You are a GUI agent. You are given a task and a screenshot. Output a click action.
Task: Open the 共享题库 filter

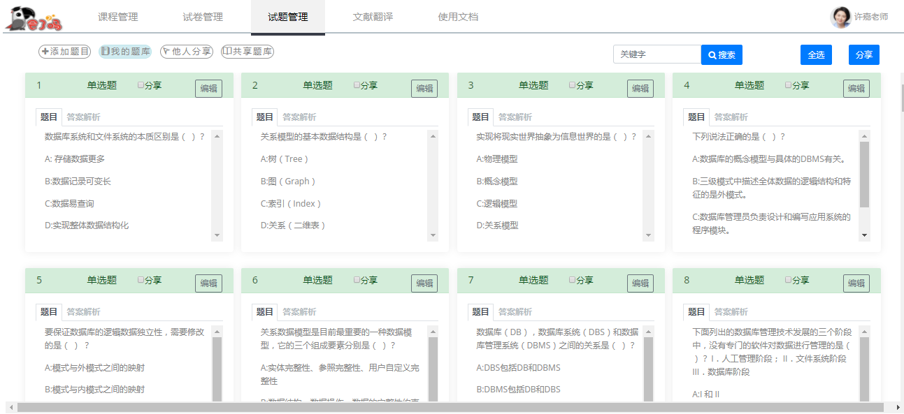pos(247,52)
